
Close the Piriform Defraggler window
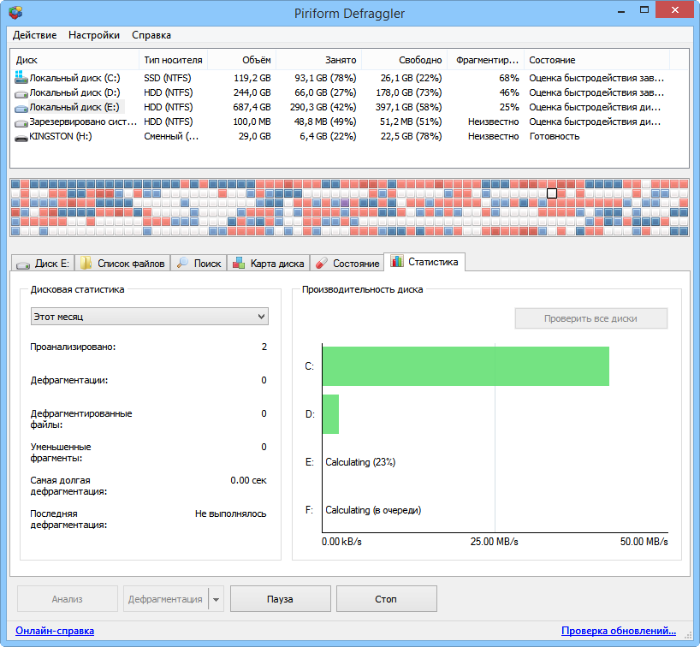coord(675,9)
